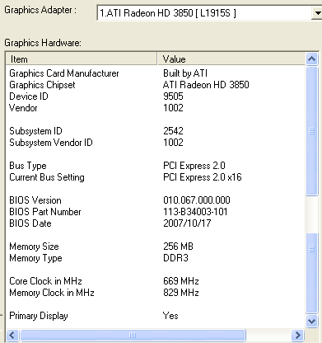
Task: Click the Device ID value 9505
Action: pyautogui.click(x=173, y=96)
